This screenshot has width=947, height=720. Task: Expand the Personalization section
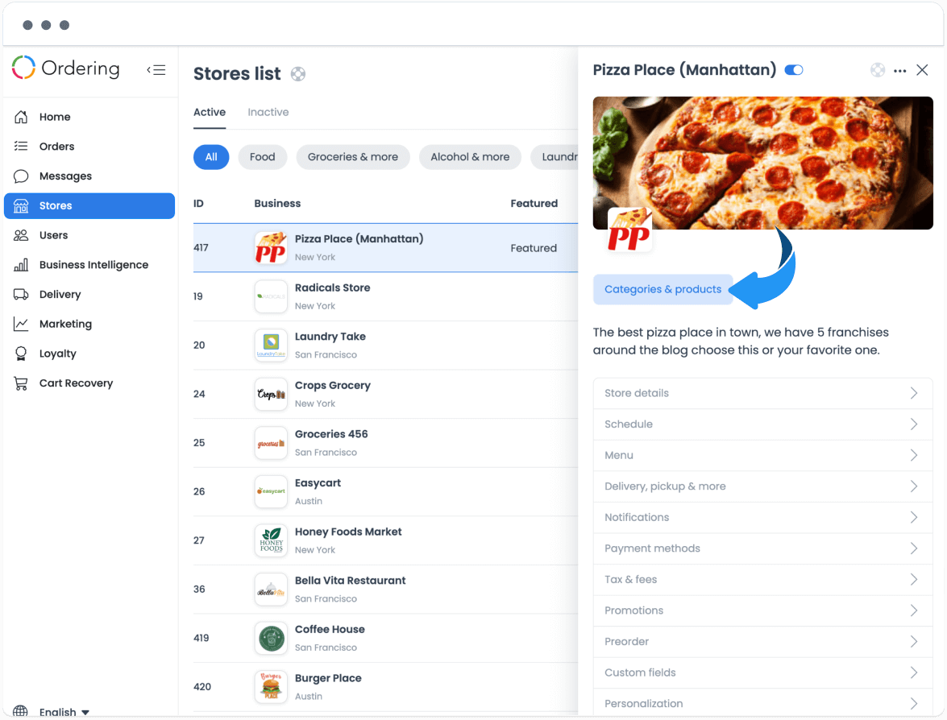762,704
